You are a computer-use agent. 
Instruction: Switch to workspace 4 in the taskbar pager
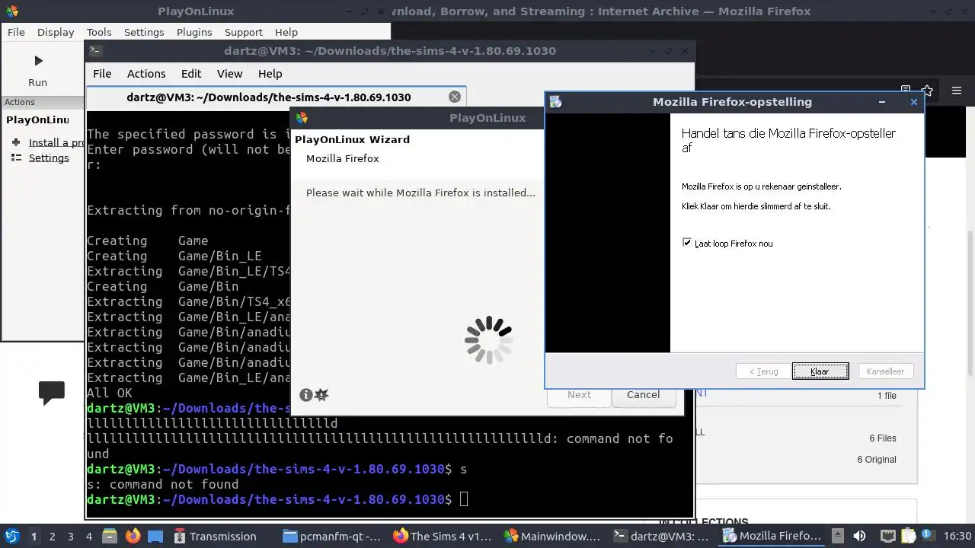click(89, 536)
